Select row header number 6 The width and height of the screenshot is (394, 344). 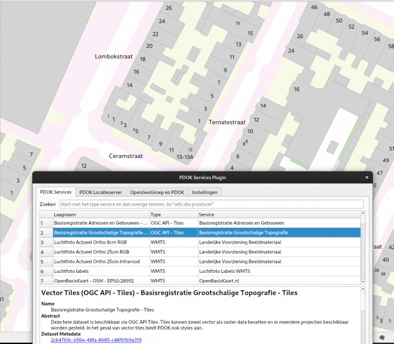click(x=46, y=271)
